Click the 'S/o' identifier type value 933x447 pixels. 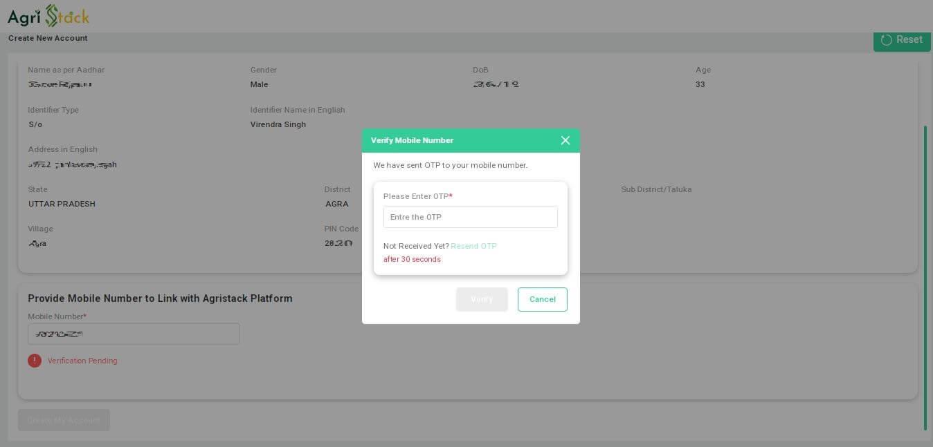point(35,124)
